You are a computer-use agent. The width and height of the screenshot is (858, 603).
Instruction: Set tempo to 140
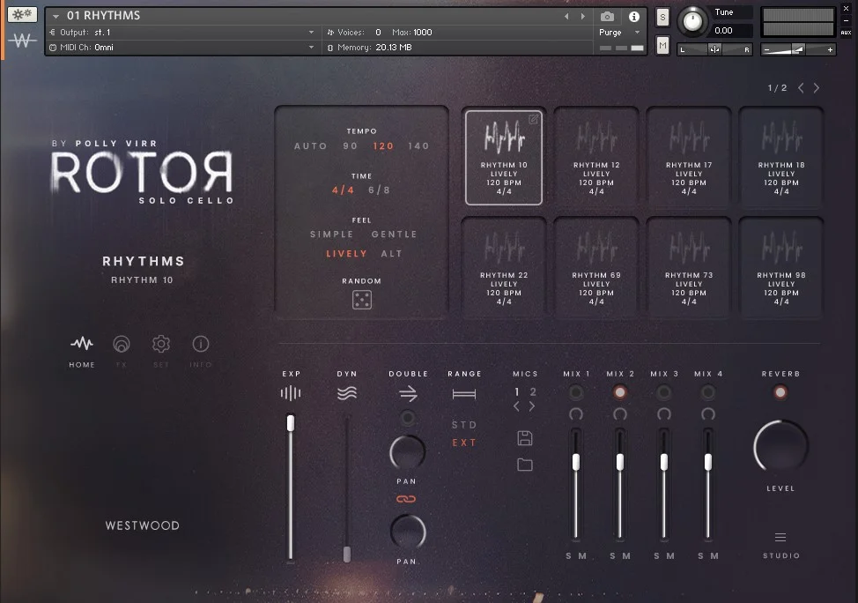418,146
